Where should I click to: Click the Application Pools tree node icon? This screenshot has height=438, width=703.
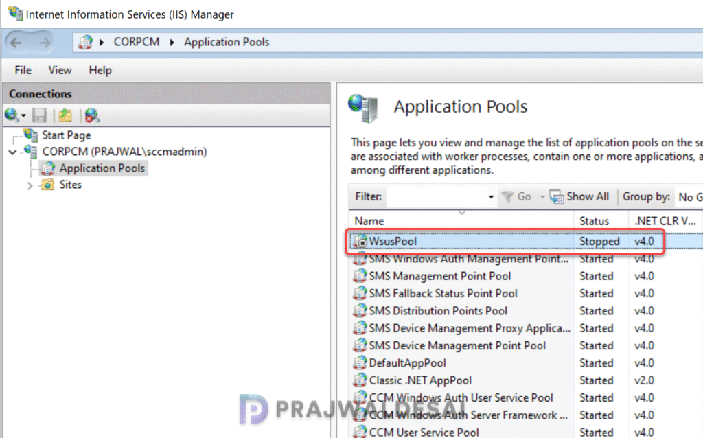[x=48, y=169]
